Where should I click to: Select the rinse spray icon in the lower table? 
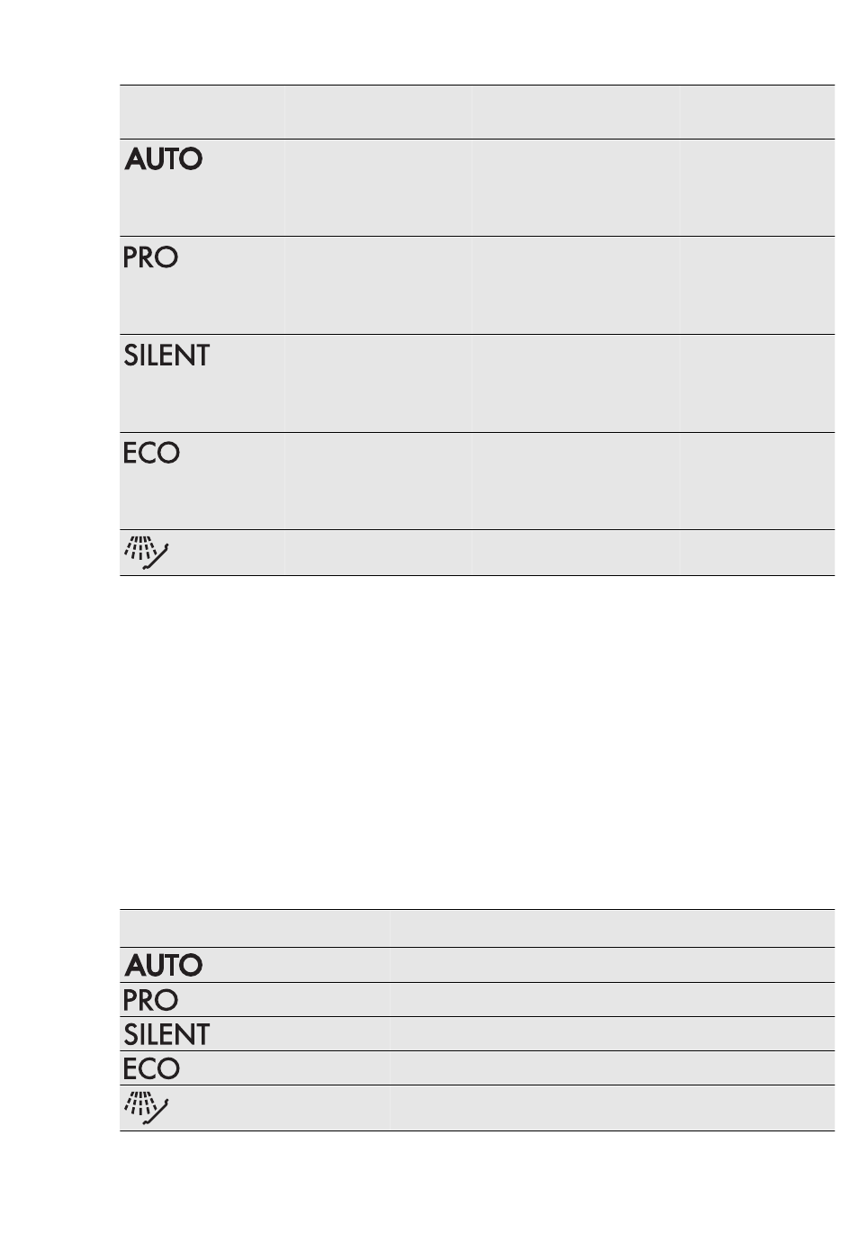(145, 1109)
